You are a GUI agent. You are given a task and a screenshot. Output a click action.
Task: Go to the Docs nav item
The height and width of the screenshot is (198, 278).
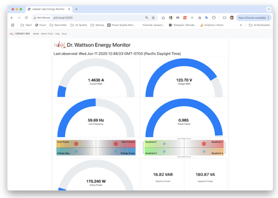click(64, 34)
